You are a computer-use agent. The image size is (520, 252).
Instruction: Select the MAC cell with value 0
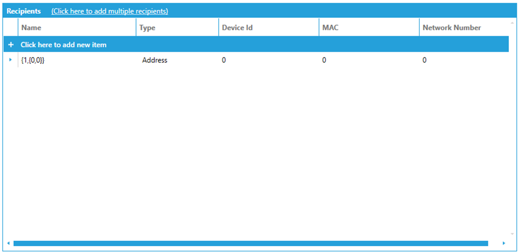coord(324,60)
